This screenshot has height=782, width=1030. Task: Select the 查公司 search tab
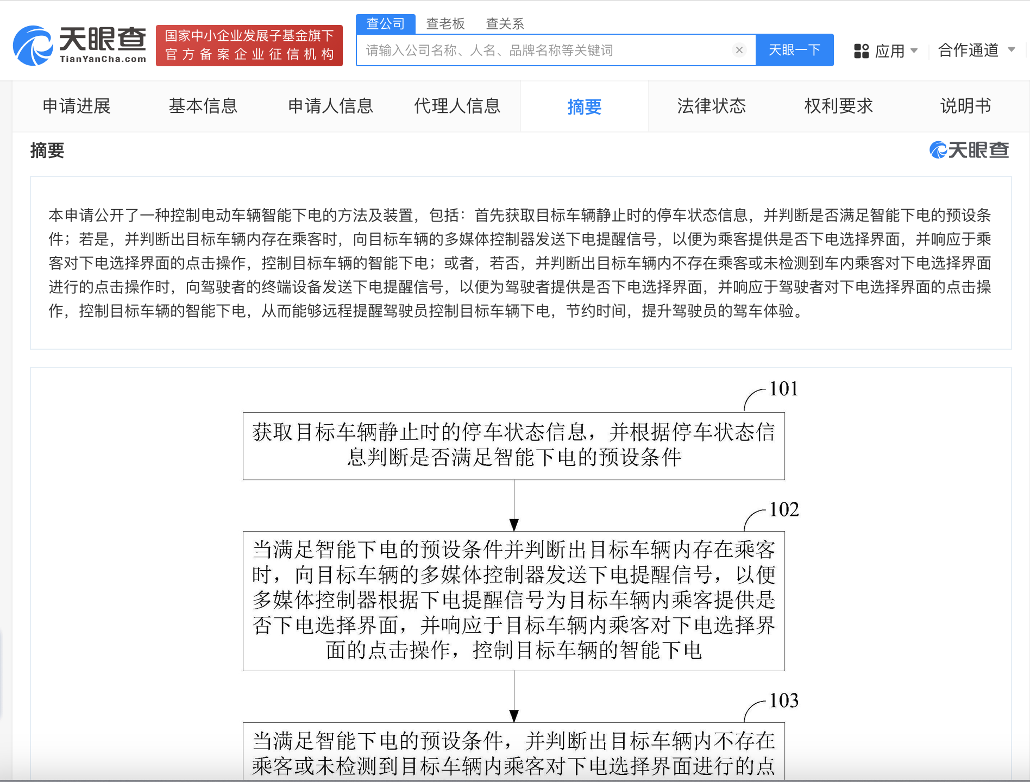[x=386, y=24]
